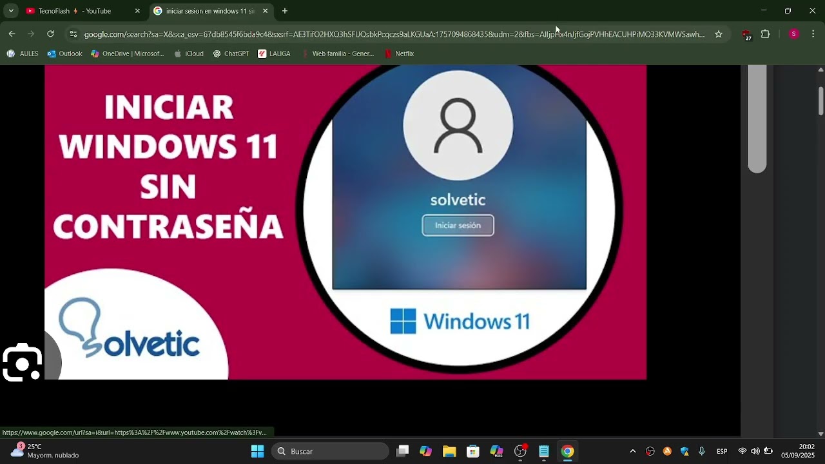Open the extension with the 27 badge
The image size is (825, 464).
[746, 35]
